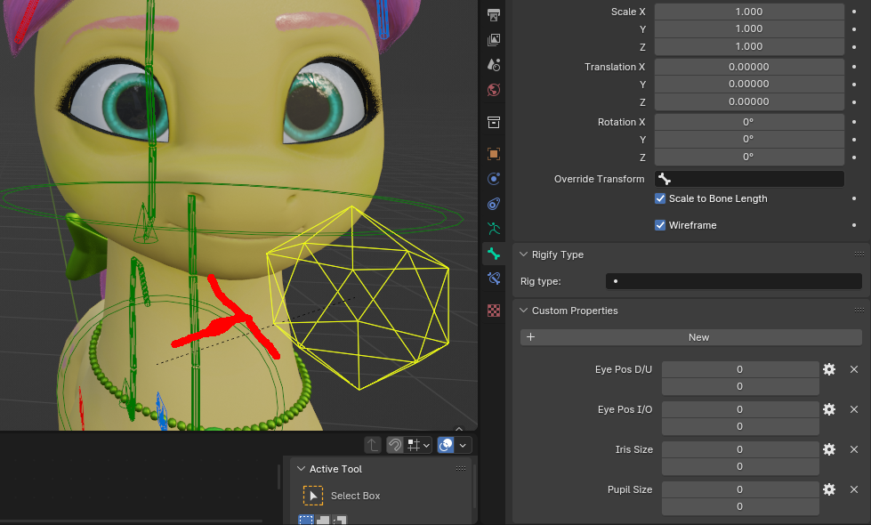Toggle the snap magnet in editor header
Image resolution: width=871 pixels, height=525 pixels.
coord(394,445)
